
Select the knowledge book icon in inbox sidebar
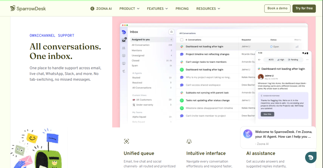click(x=124, y=63)
